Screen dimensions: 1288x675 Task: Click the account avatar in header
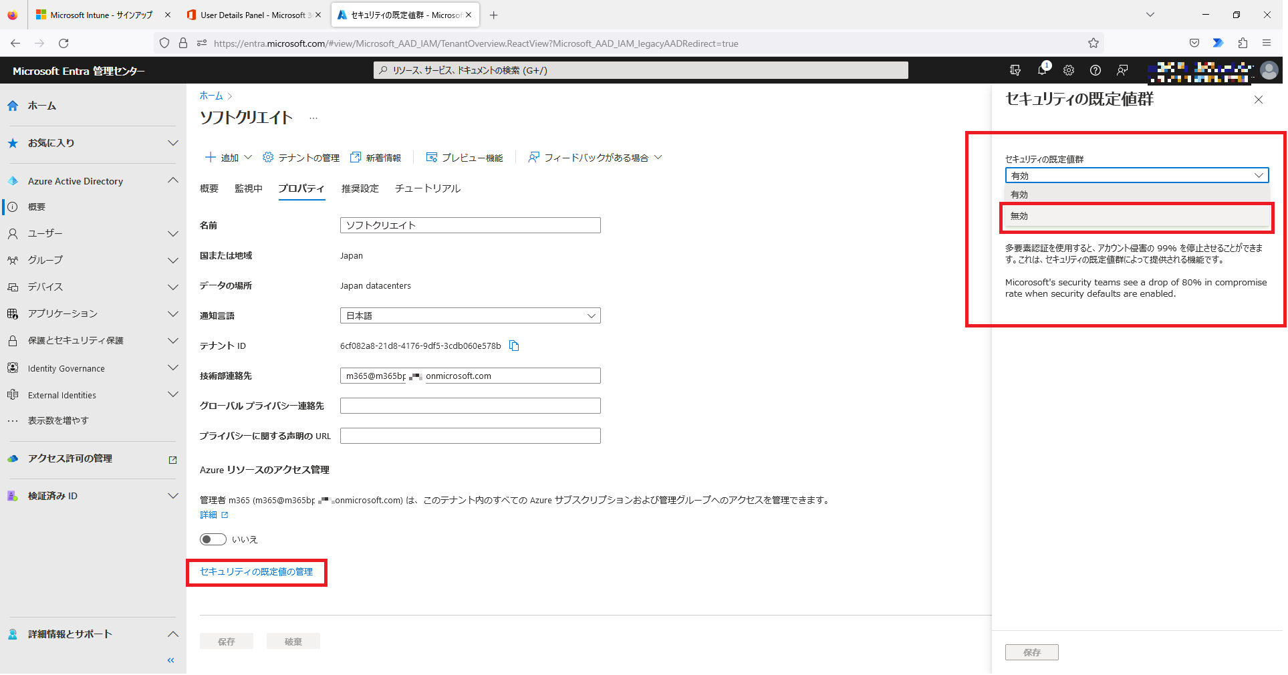(1269, 70)
